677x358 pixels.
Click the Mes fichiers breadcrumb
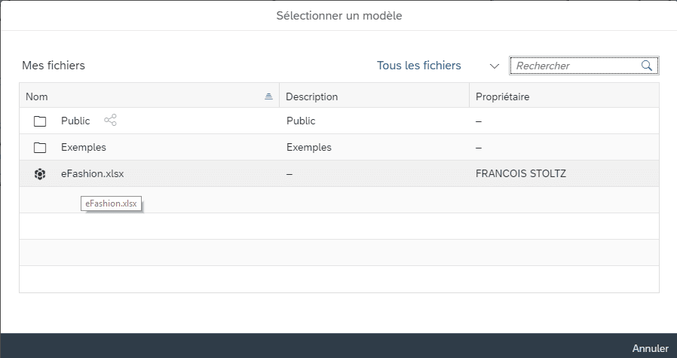tap(54, 66)
